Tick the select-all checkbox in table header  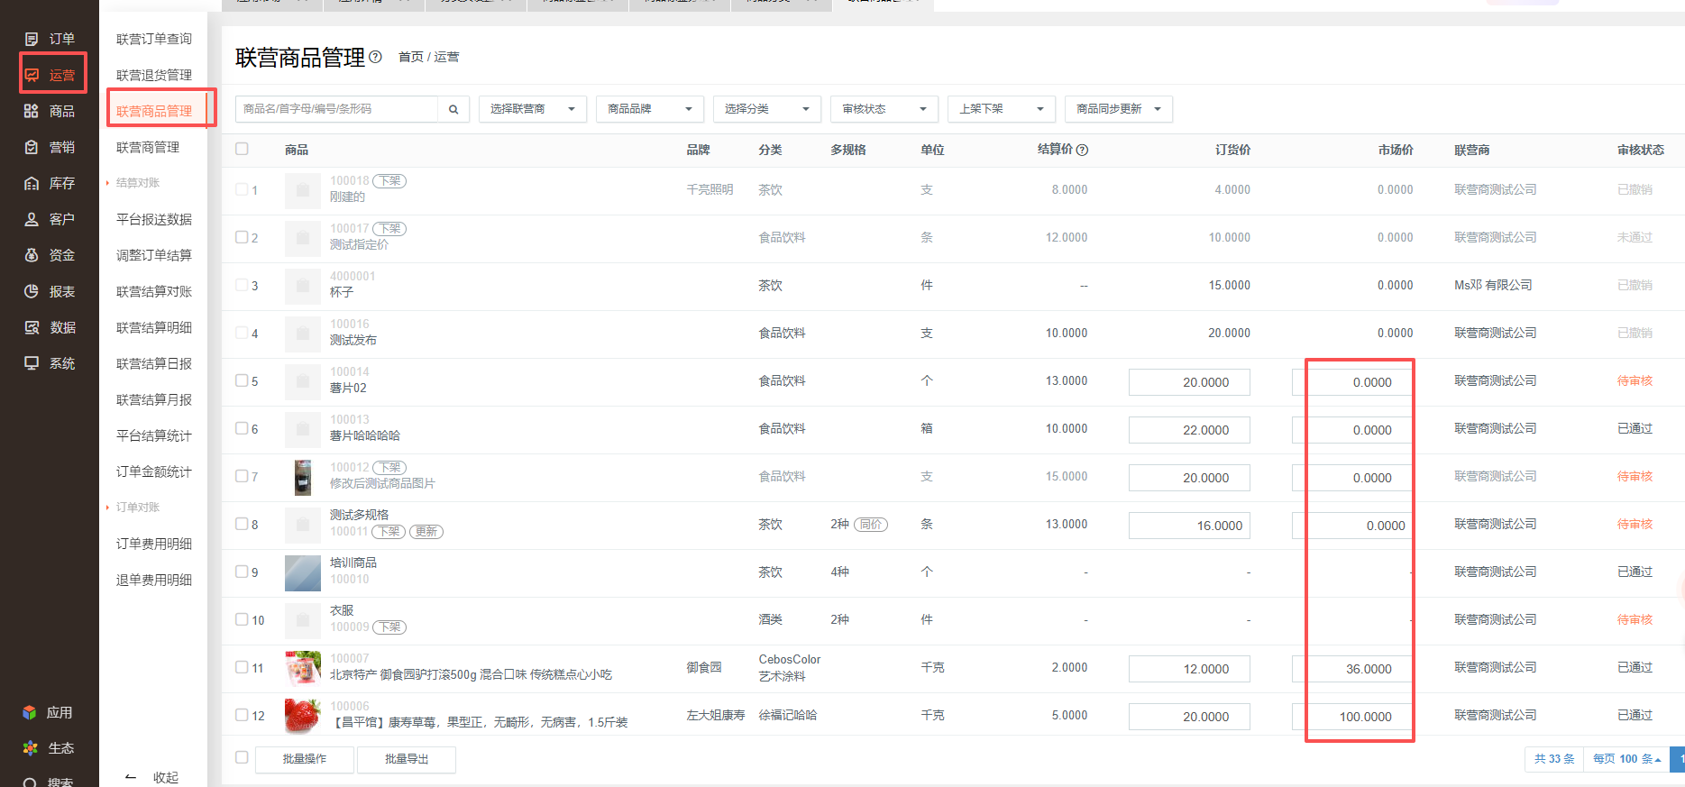(x=242, y=149)
